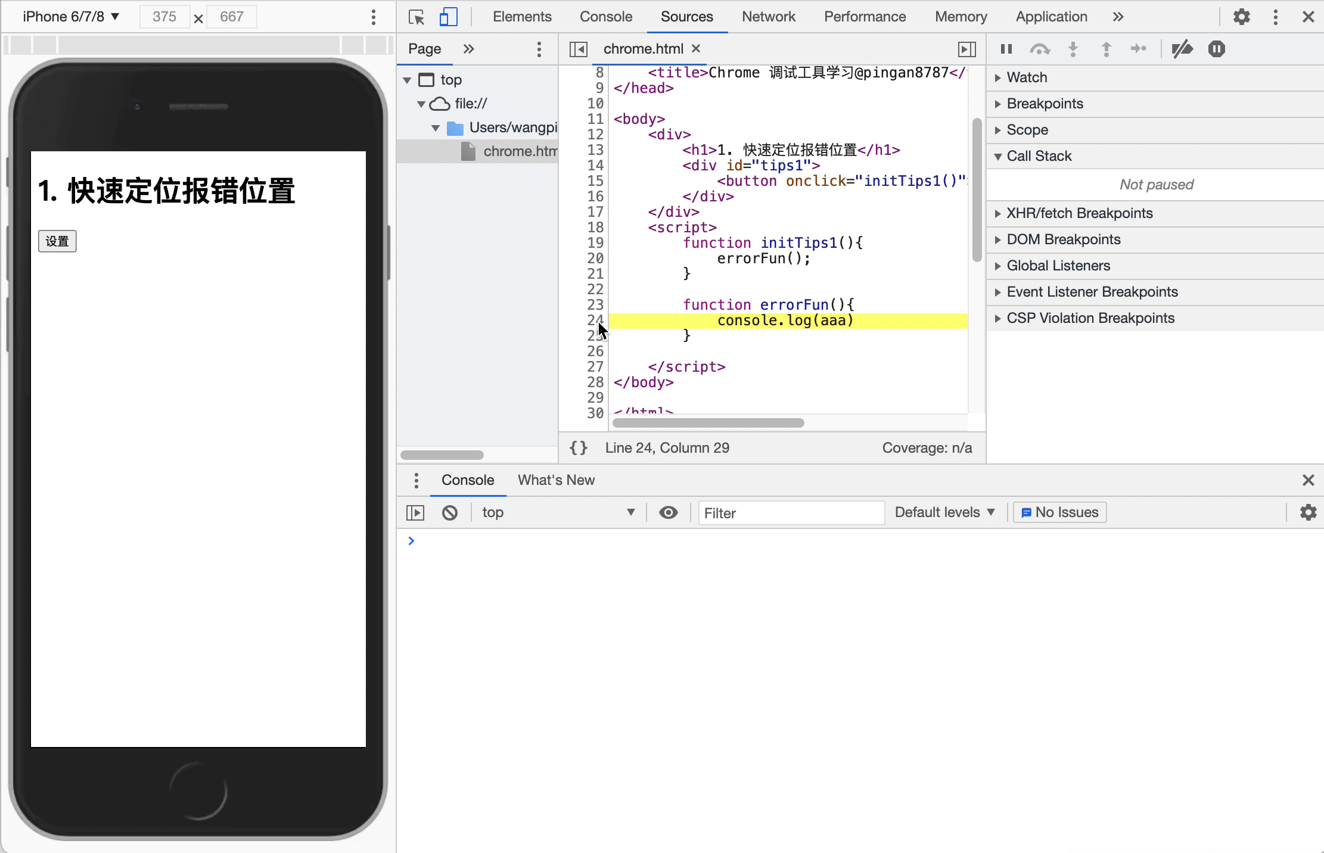Image resolution: width=1324 pixels, height=853 pixels.
Task: Enable the eye icon filter in Console
Action: [668, 512]
